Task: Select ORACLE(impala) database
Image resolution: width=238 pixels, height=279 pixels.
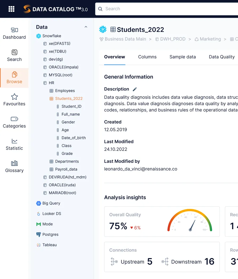Action: pyautogui.click(x=61, y=67)
